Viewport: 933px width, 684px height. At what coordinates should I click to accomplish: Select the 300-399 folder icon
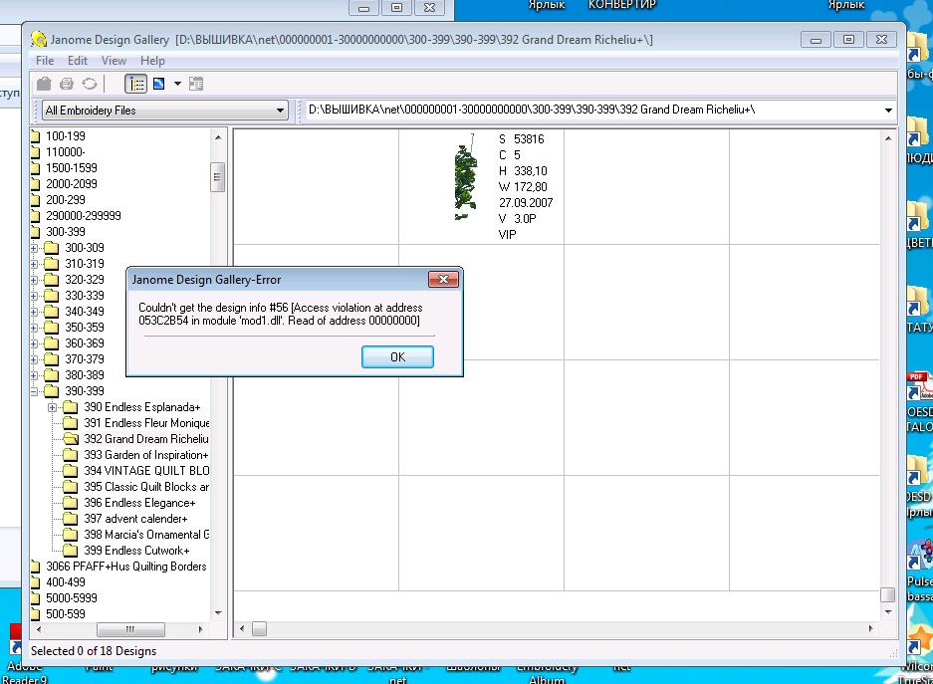coord(35,232)
